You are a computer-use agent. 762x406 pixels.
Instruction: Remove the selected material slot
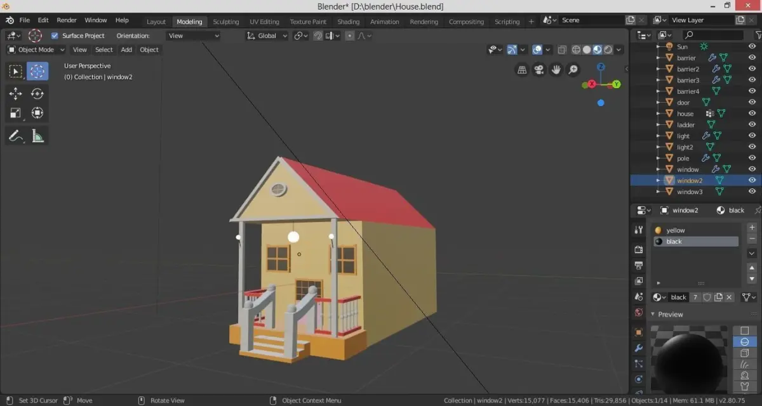(752, 239)
